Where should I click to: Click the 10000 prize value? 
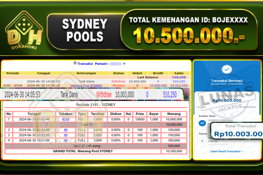pos(140,119)
